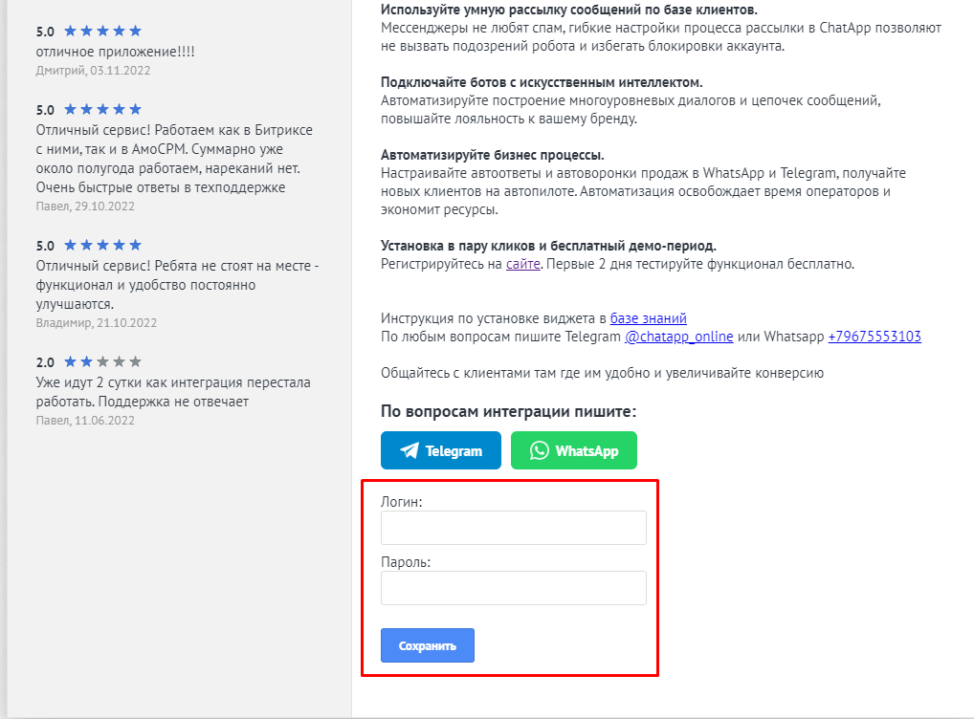Focus the Пароль input field

coord(513,588)
